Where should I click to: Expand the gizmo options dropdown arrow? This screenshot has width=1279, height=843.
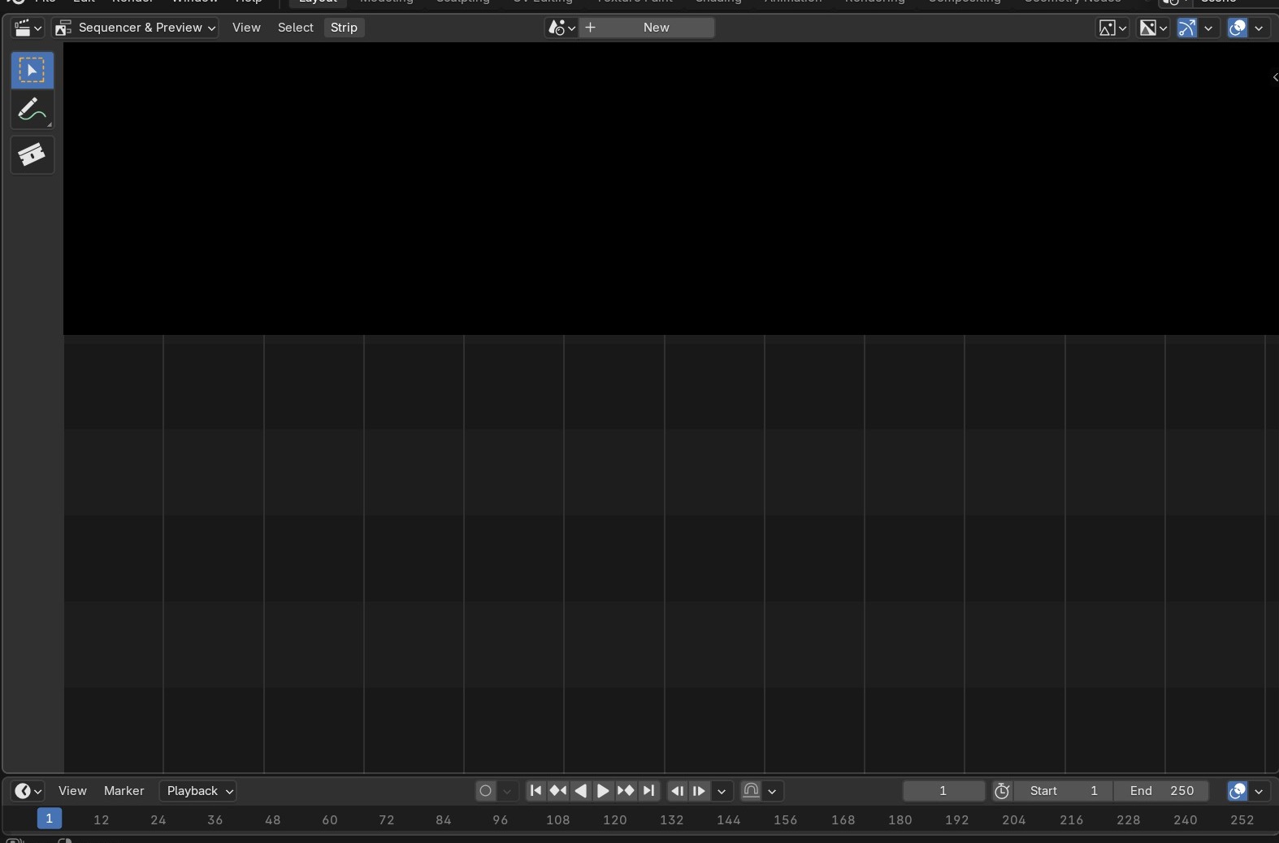pos(1208,28)
